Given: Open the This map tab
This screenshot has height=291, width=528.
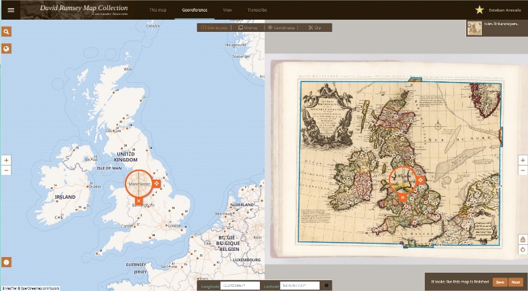Looking at the screenshot, I should click(157, 10).
